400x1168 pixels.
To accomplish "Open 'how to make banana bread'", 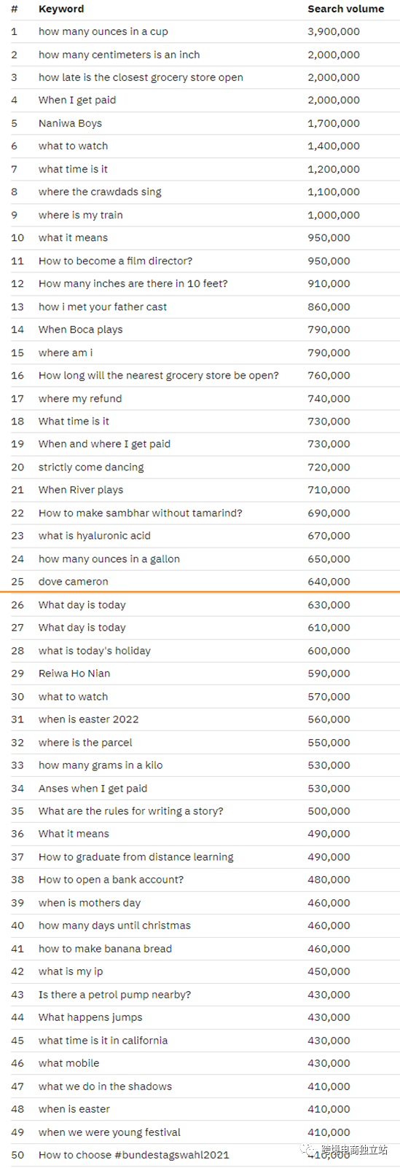I will click(x=105, y=948).
